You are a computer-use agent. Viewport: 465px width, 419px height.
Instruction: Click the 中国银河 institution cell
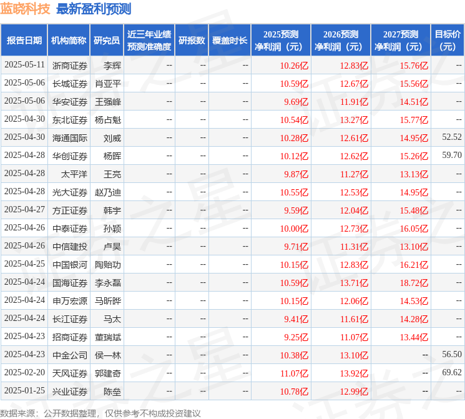coord(70,265)
